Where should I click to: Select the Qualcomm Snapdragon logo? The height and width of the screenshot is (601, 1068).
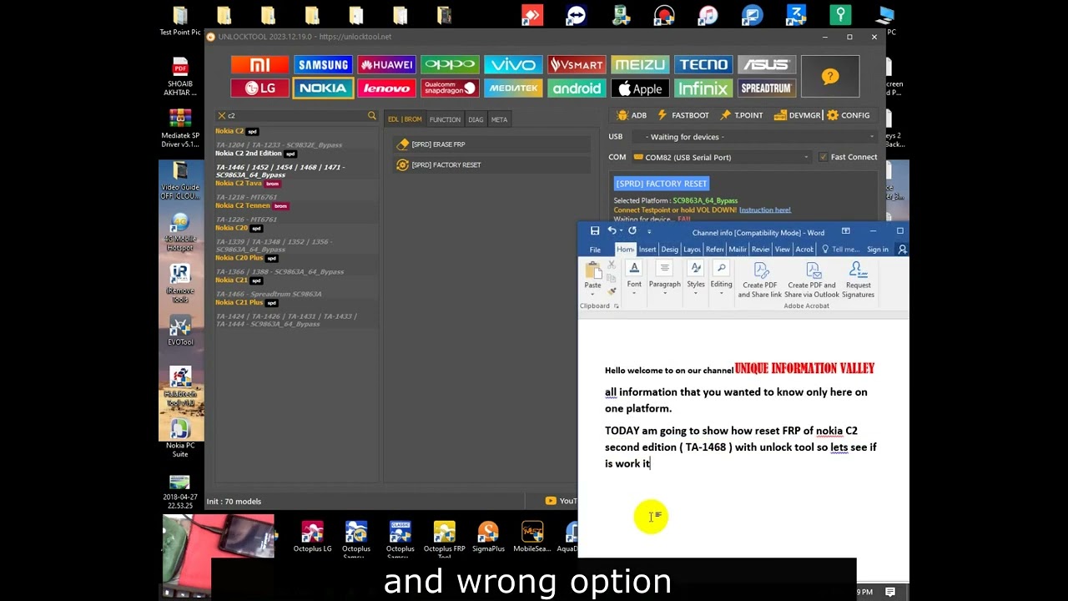pos(450,88)
